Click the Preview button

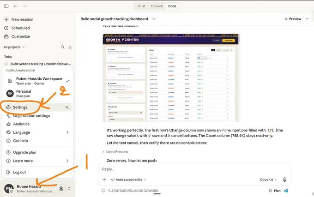pos(293,19)
